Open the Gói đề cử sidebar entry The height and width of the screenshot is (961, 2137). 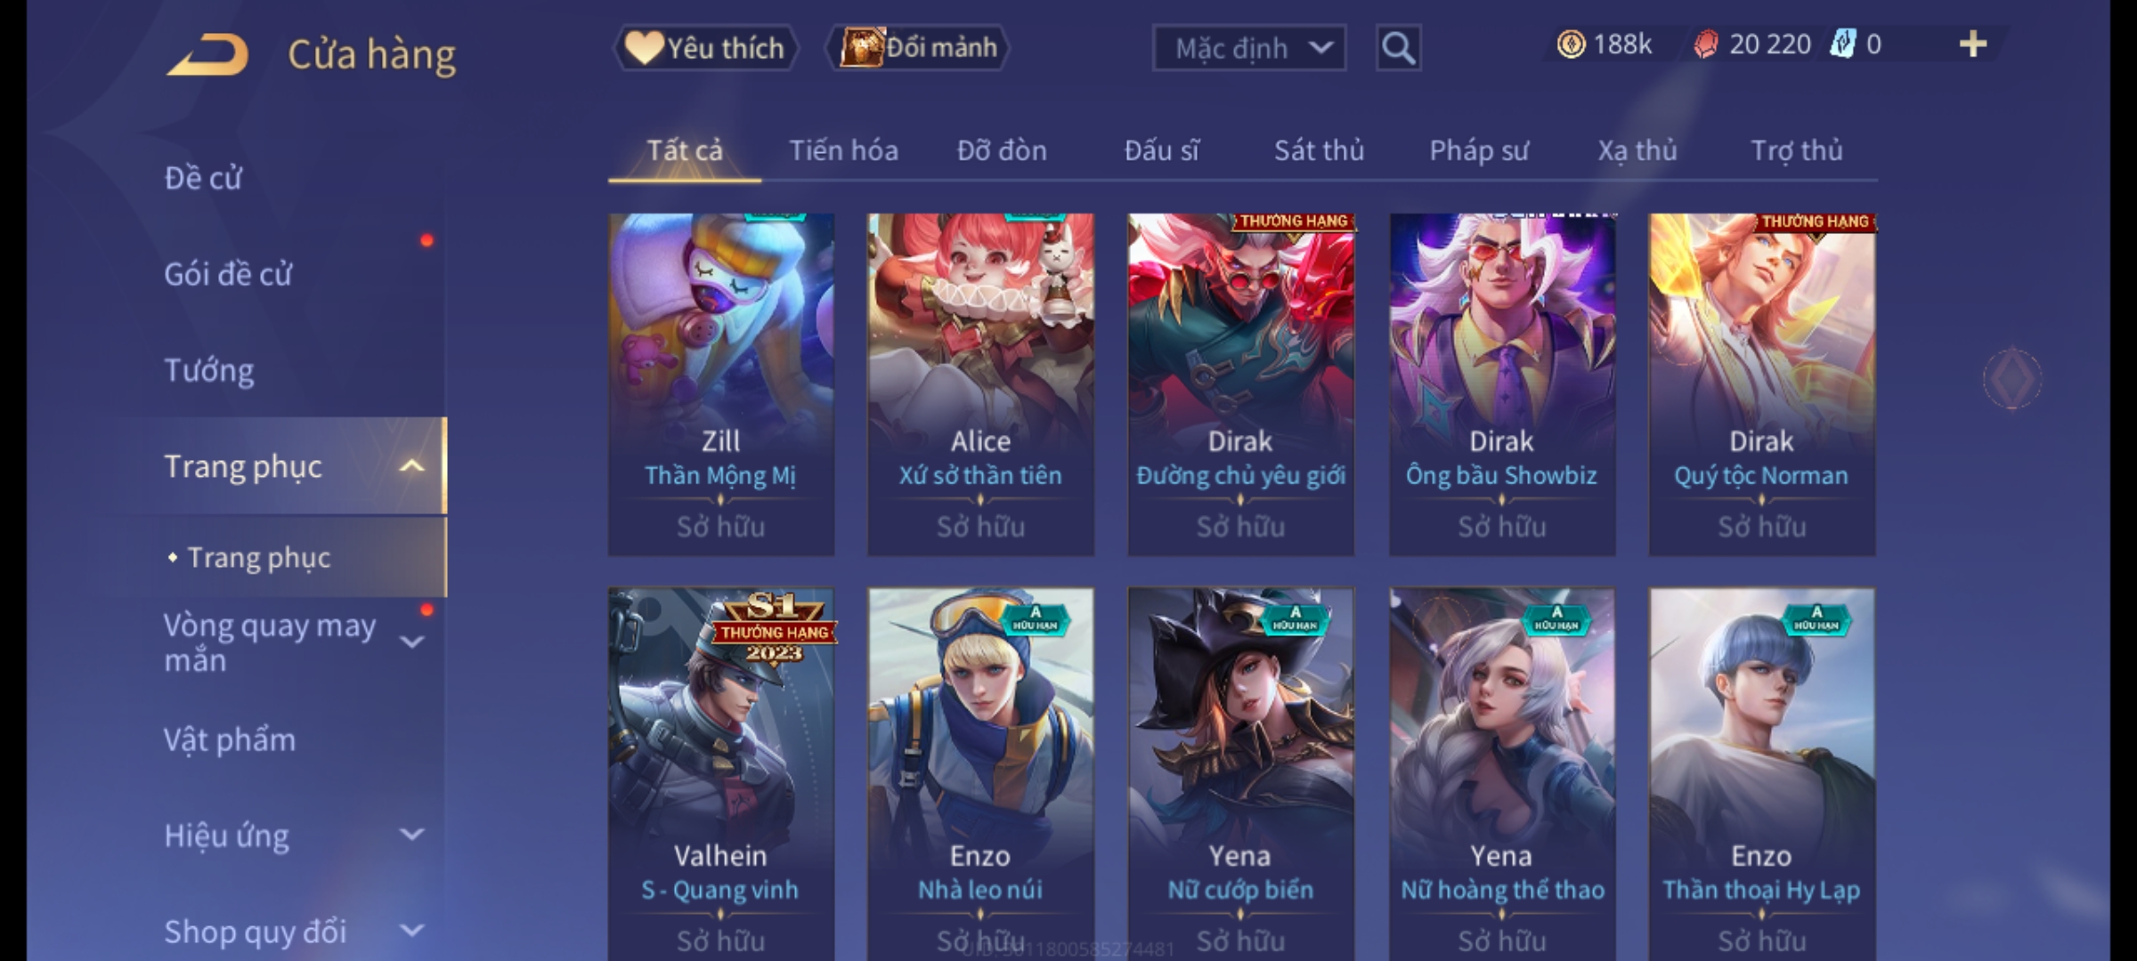coord(228,274)
